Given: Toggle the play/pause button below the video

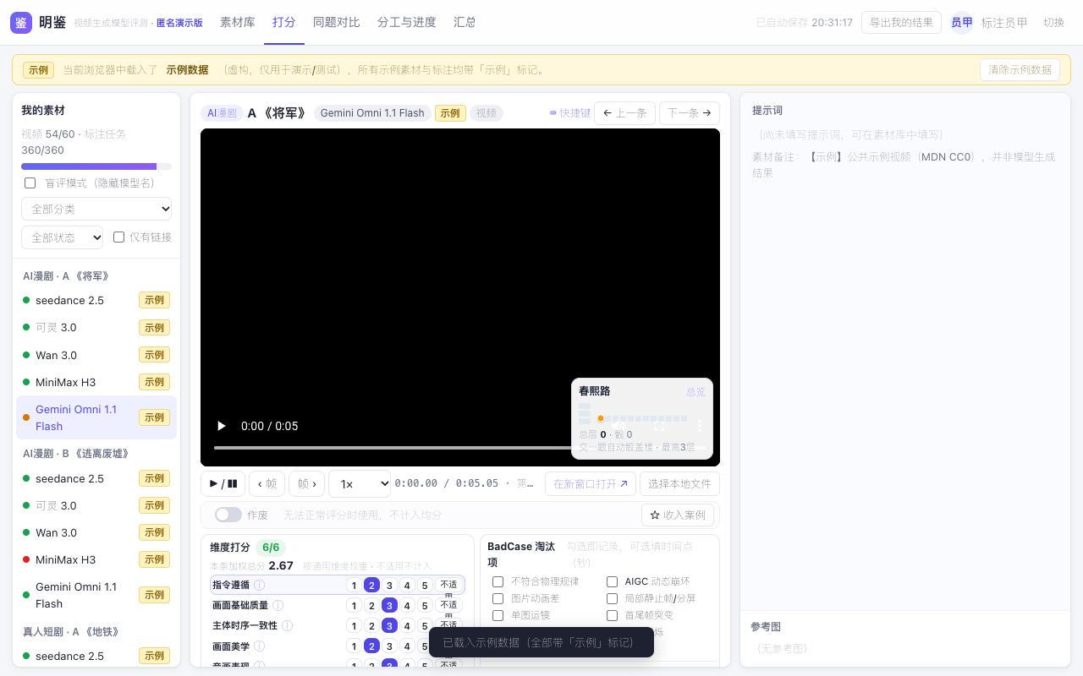Looking at the screenshot, I should (223, 484).
